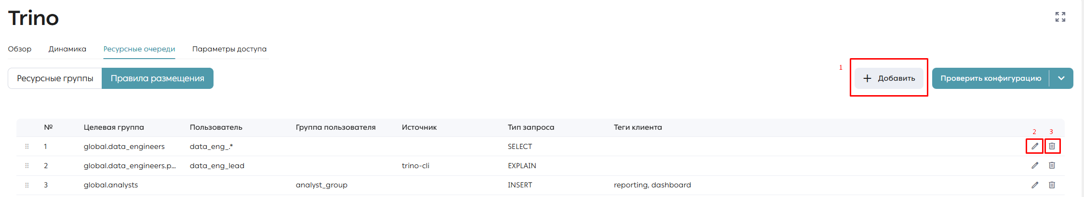Viewport: 1084px width, 197px height.
Task: Delete the global.analysts rule trash icon
Action: tap(1052, 185)
